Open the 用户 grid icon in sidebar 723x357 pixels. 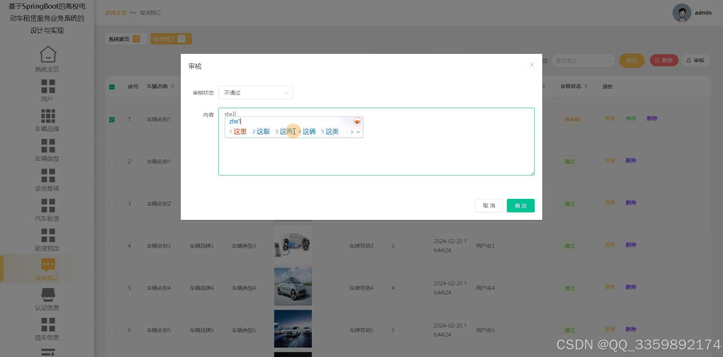click(48, 86)
